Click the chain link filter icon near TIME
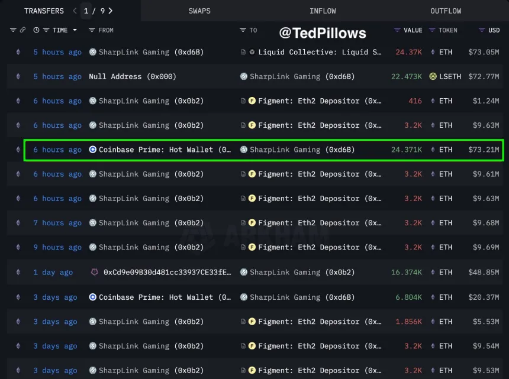Screen dimensions: 509x379 22,30
